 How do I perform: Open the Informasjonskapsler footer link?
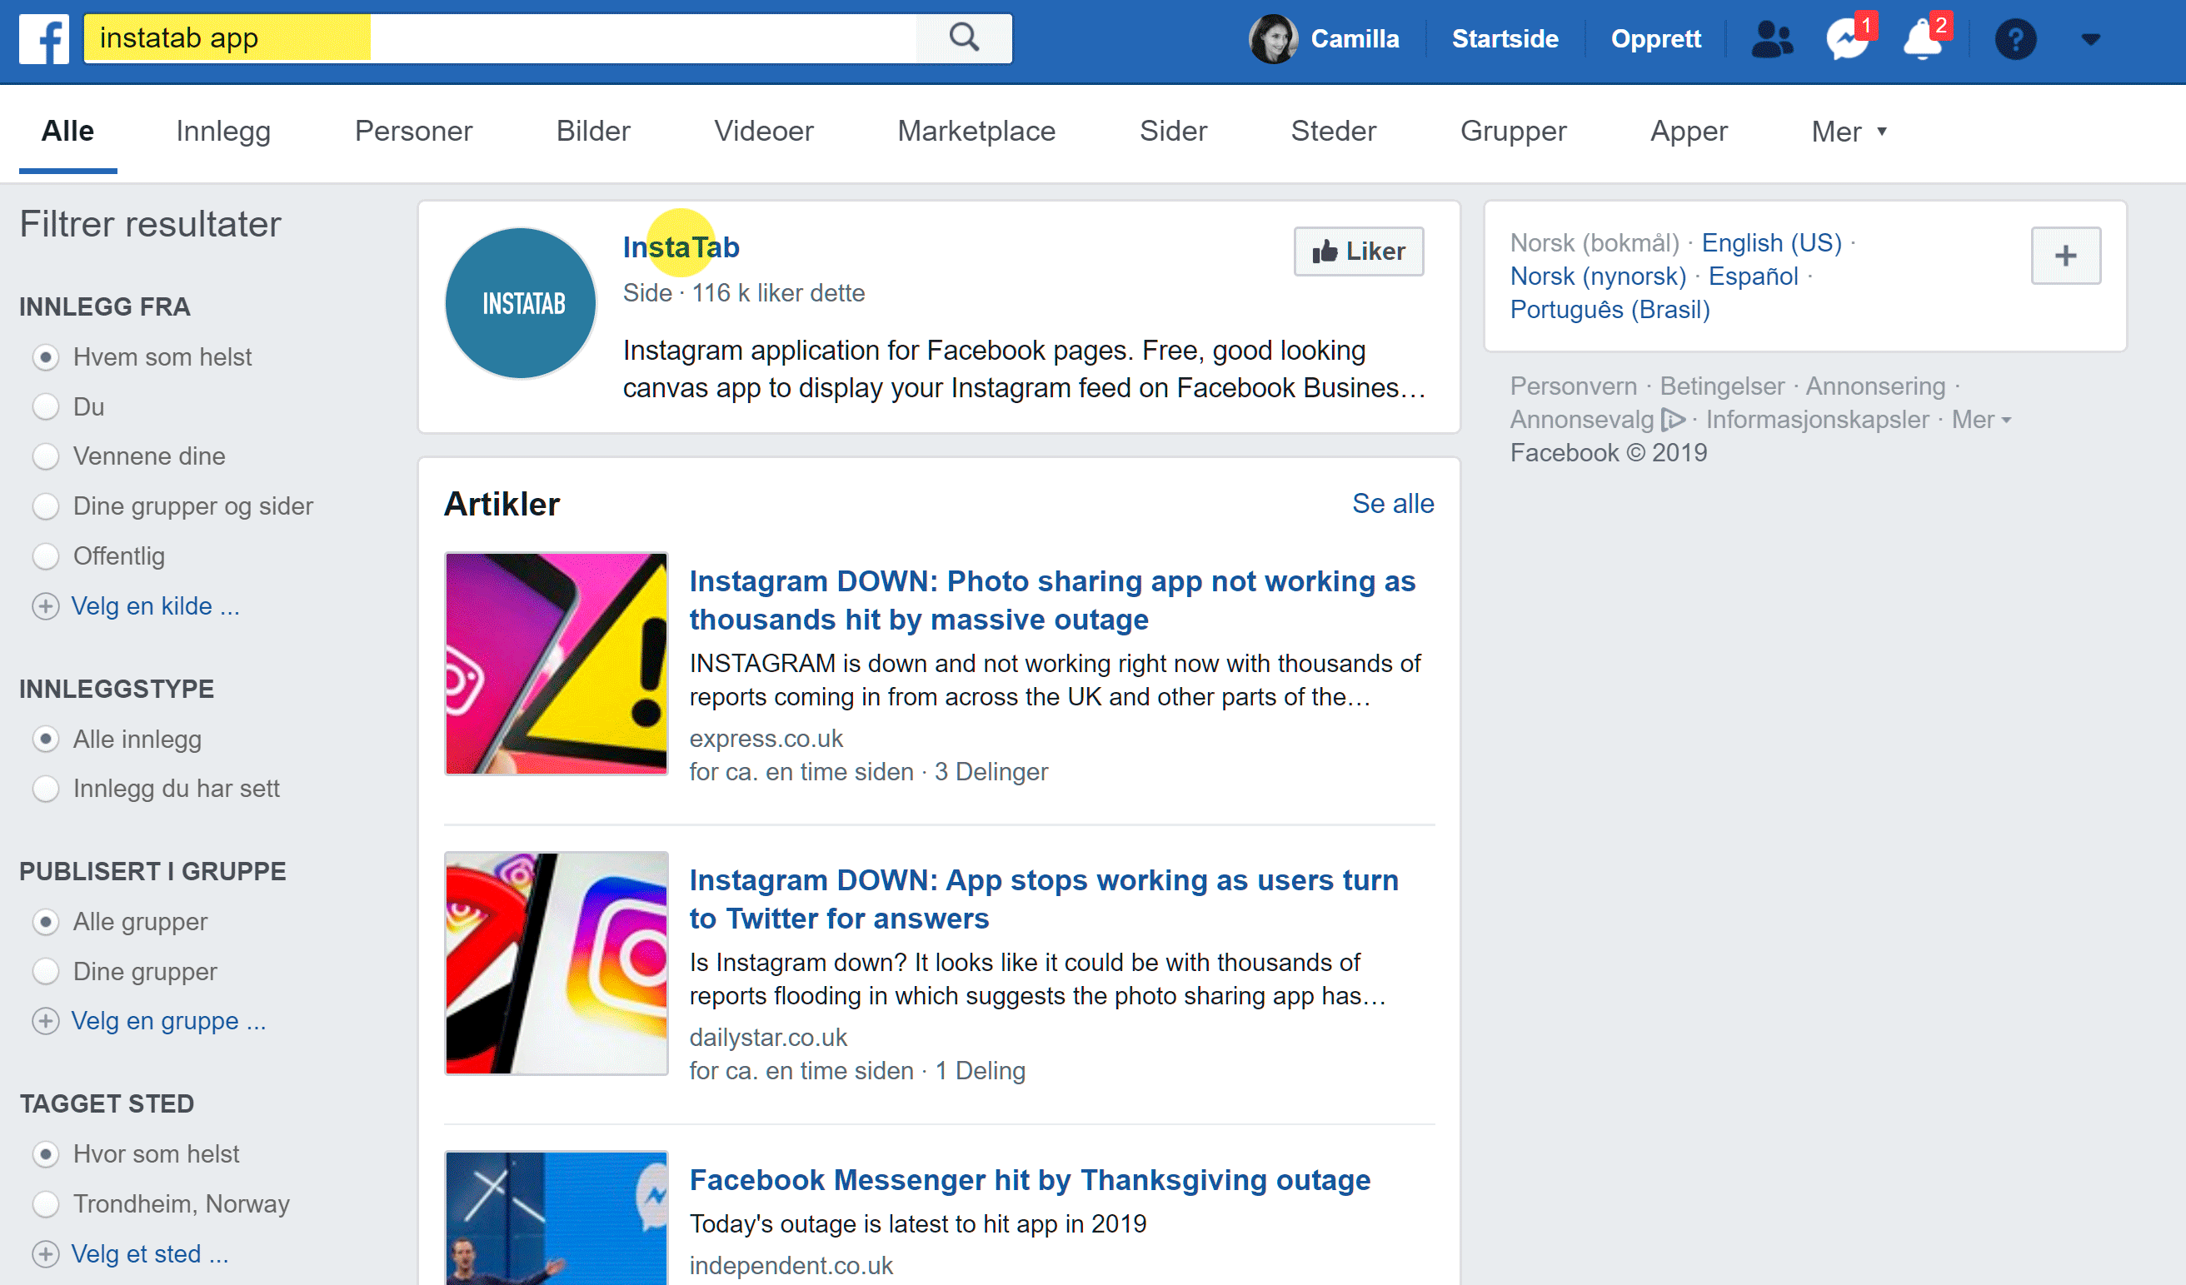[1817, 420]
